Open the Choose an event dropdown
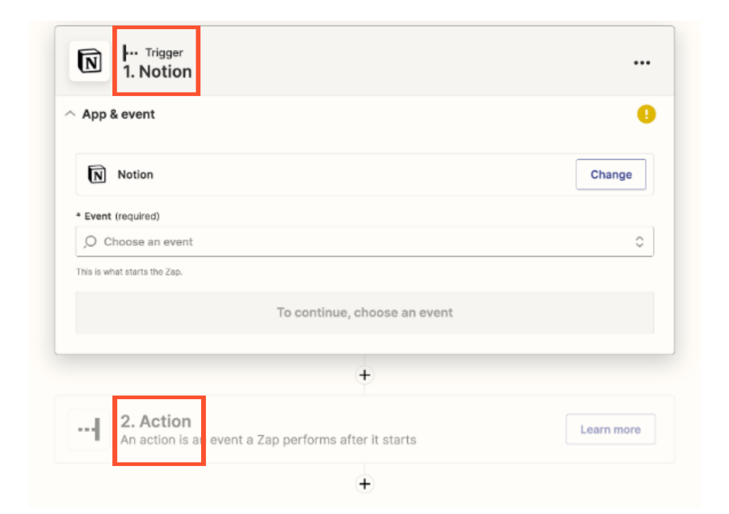The height and width of the screenshot is (514, 729). coord(364,242)
